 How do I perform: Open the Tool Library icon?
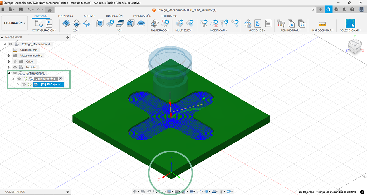281,24
